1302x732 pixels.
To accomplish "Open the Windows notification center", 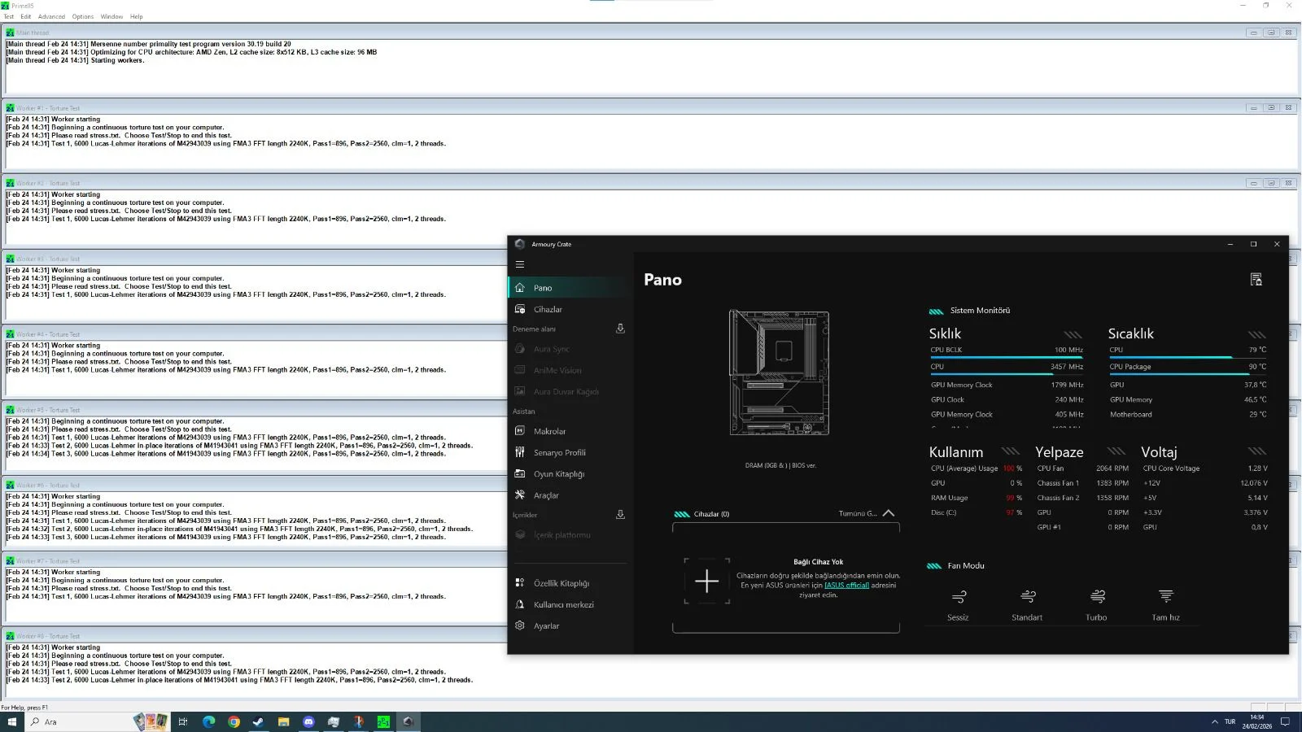I will click(1286, 721).
